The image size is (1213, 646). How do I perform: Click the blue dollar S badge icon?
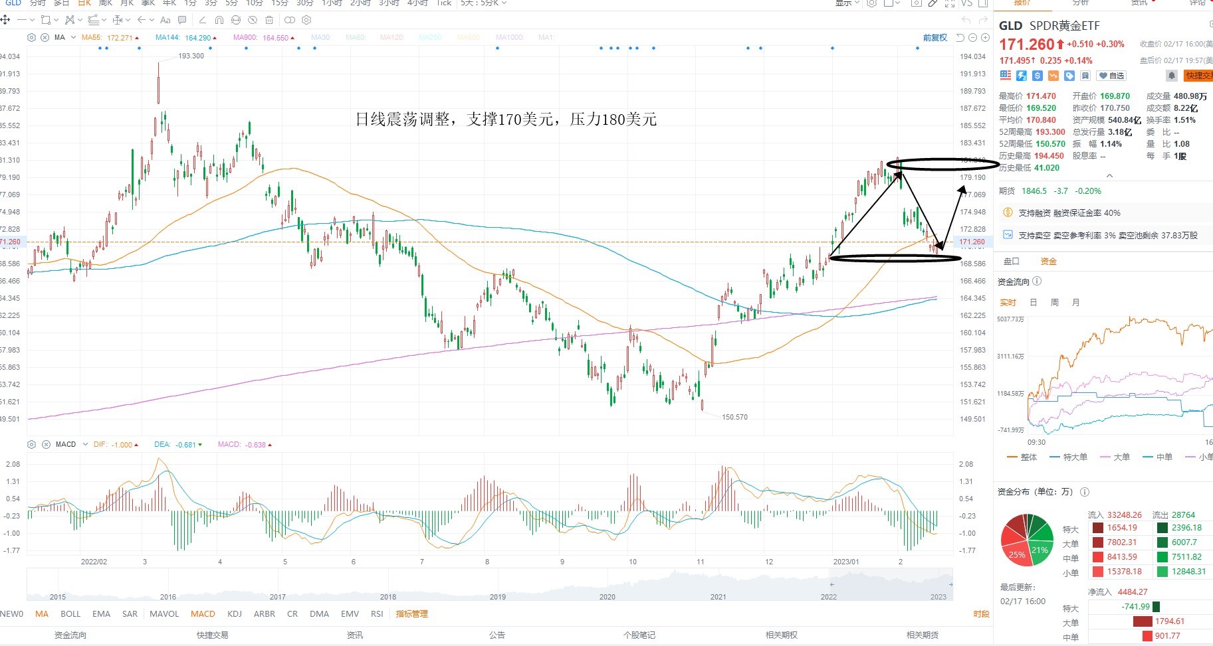click(x=1037, y=76)
